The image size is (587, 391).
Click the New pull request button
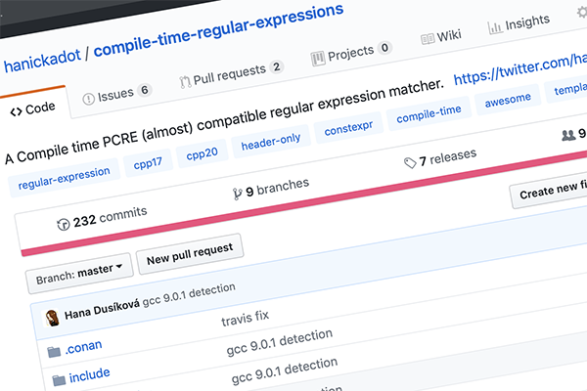(190, 248)
